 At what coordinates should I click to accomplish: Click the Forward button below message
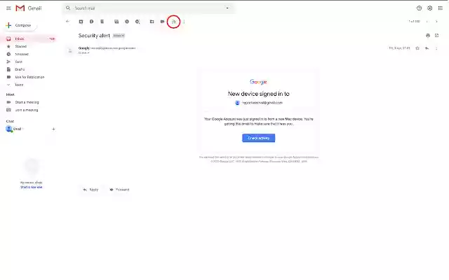120,190
